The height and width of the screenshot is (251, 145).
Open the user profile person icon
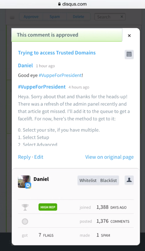[x=129, y=180]
